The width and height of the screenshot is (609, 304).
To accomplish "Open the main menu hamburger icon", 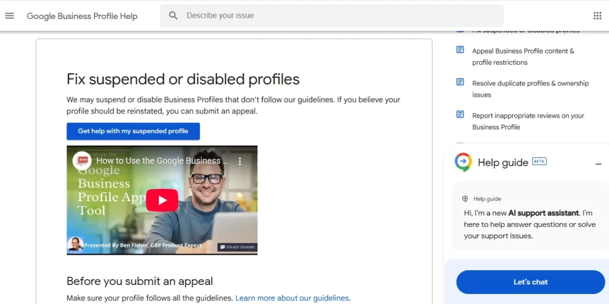I will point(10,15).
